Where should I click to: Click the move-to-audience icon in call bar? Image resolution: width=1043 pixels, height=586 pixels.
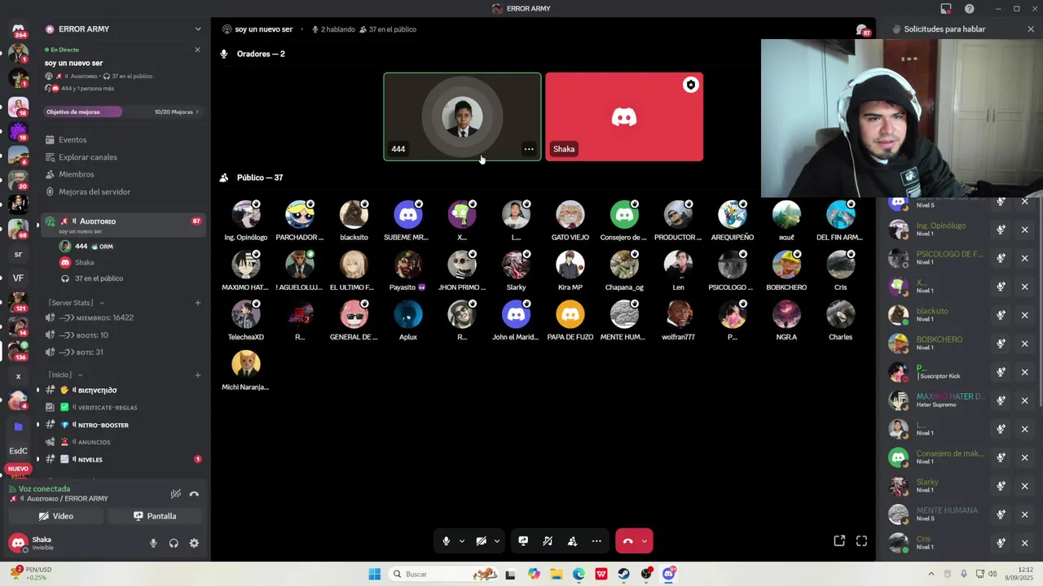coord(572,540)
